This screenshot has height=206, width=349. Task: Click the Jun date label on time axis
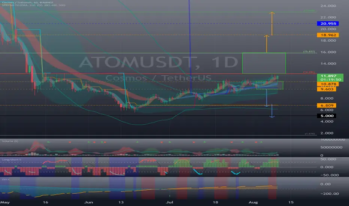point(89,202)
